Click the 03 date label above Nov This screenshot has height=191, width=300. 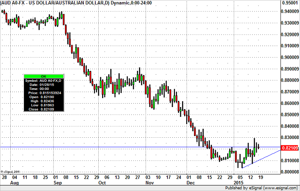tap(148, 177)
